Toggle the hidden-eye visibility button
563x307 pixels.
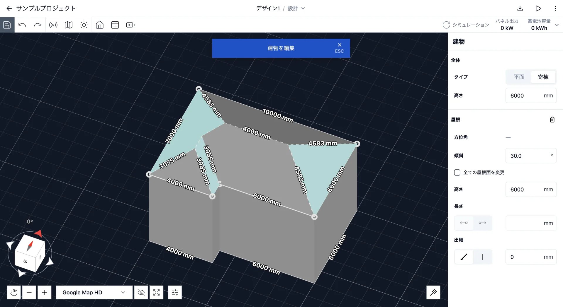click(141, 292)
